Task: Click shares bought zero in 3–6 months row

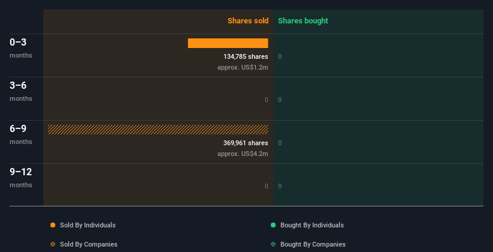Action: (280, 100)
